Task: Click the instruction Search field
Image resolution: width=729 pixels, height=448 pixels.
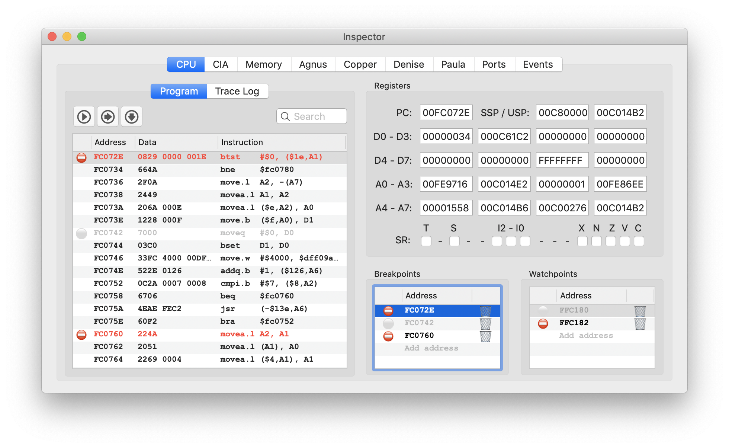Action: 312,116
